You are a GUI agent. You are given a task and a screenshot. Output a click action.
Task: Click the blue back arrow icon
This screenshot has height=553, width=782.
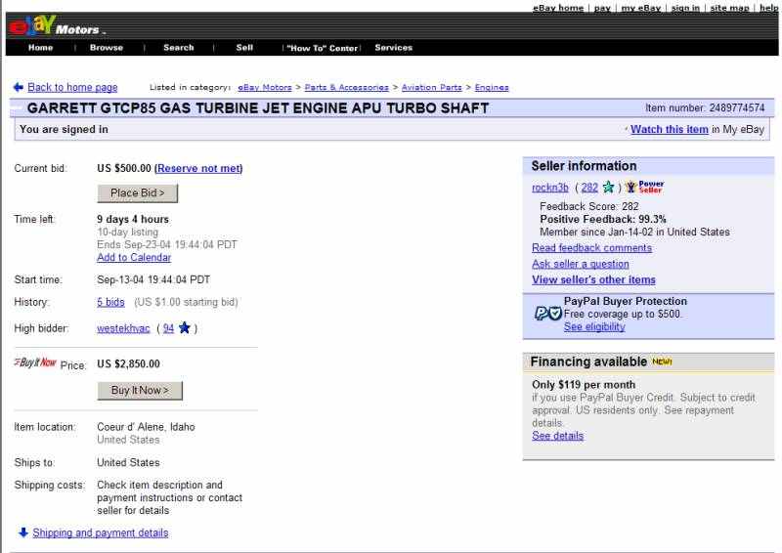tap(19, 88)
